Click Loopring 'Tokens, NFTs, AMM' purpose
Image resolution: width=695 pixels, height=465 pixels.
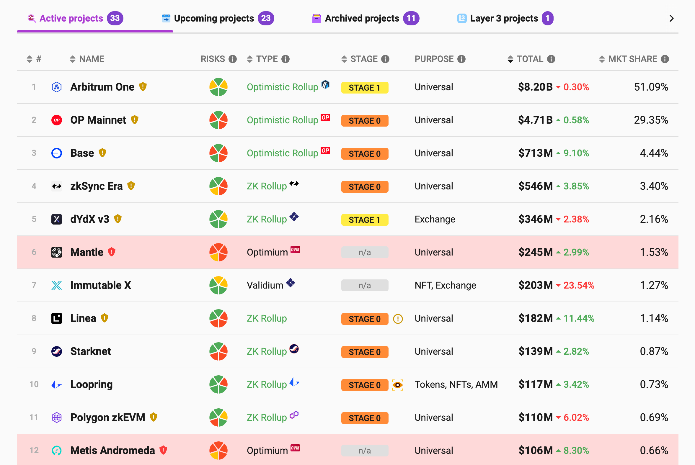[456, 384]
